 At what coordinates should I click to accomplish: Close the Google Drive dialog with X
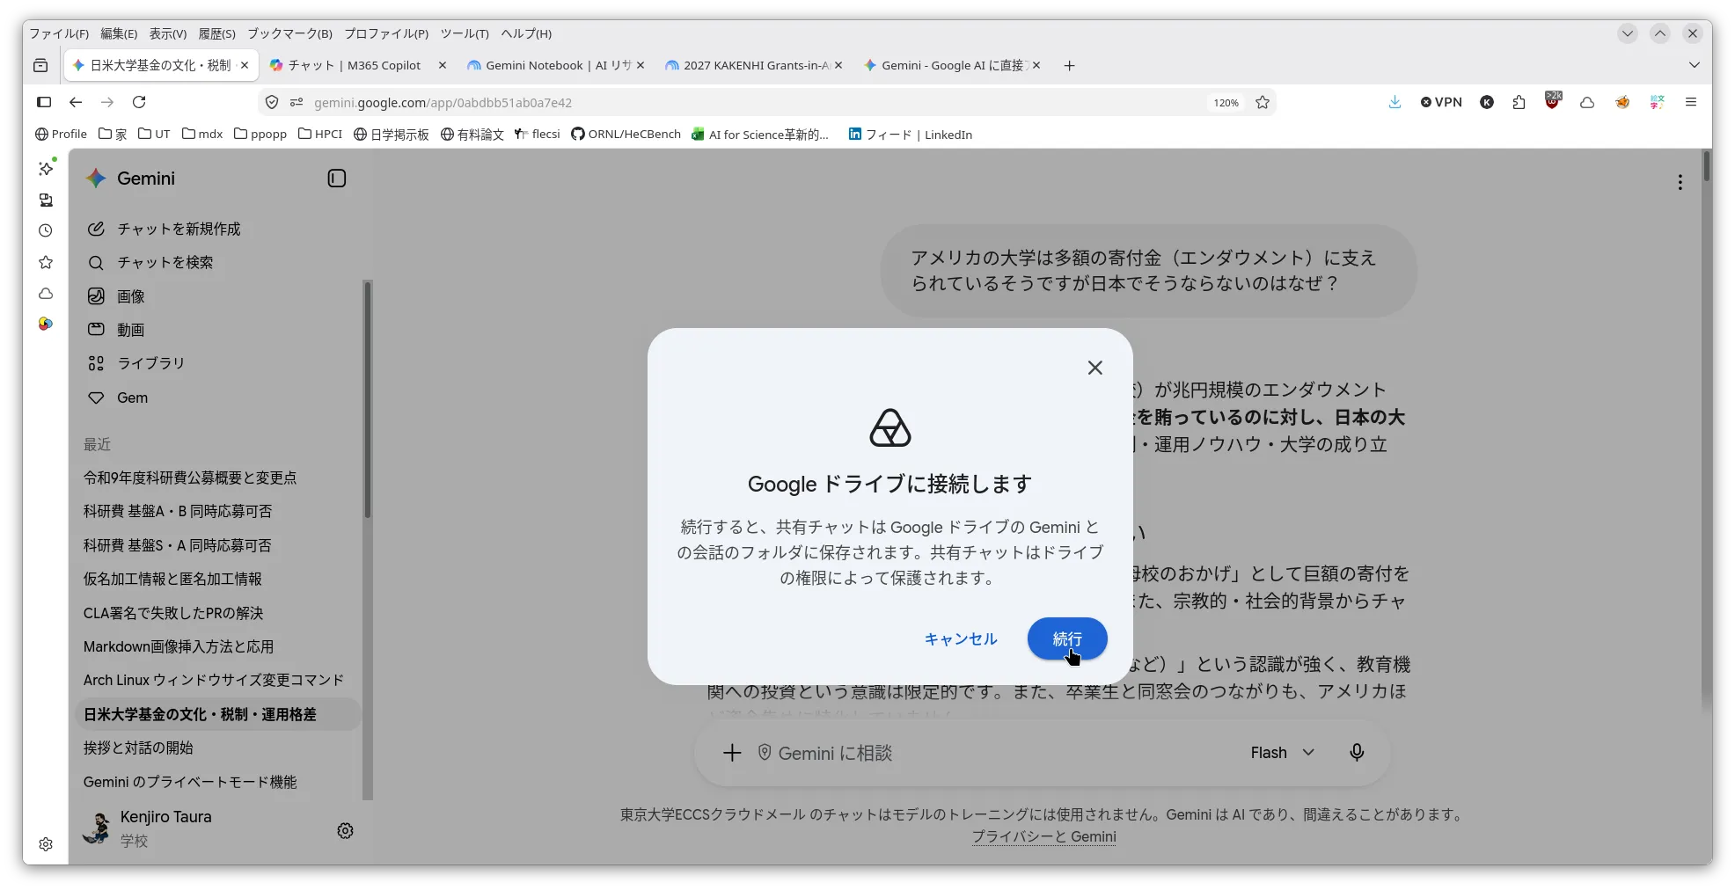[1094, 368]
